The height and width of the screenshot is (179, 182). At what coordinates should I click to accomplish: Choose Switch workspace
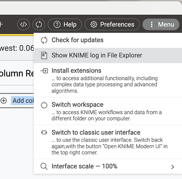point(108,111)
